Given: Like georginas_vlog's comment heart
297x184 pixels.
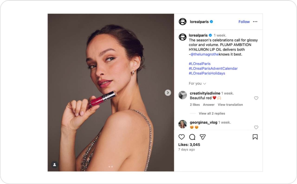Looking at the screenshot, I should [256, 127].
